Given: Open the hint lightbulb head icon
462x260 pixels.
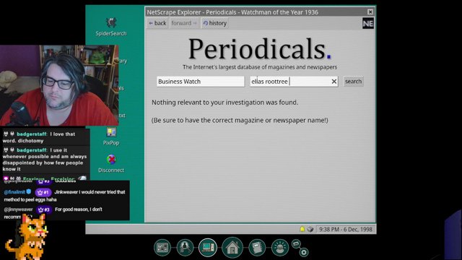Looking at the screenshot, I should [280, 247].
